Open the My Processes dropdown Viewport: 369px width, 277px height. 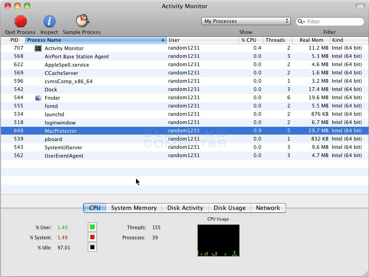(x=246, y=21)
